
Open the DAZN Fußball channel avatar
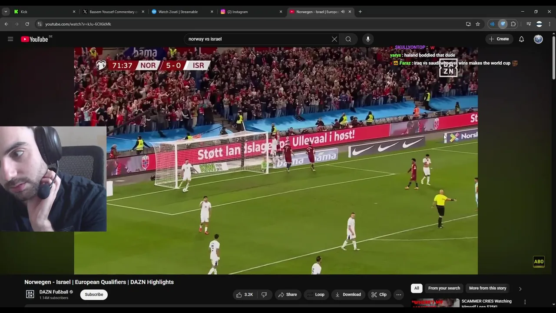click(30, 294)
